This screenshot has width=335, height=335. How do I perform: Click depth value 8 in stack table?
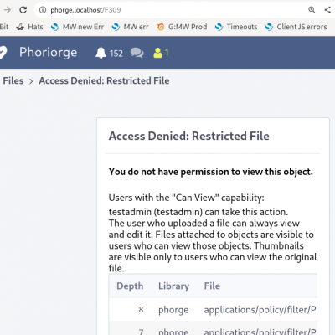coord(141,310)
